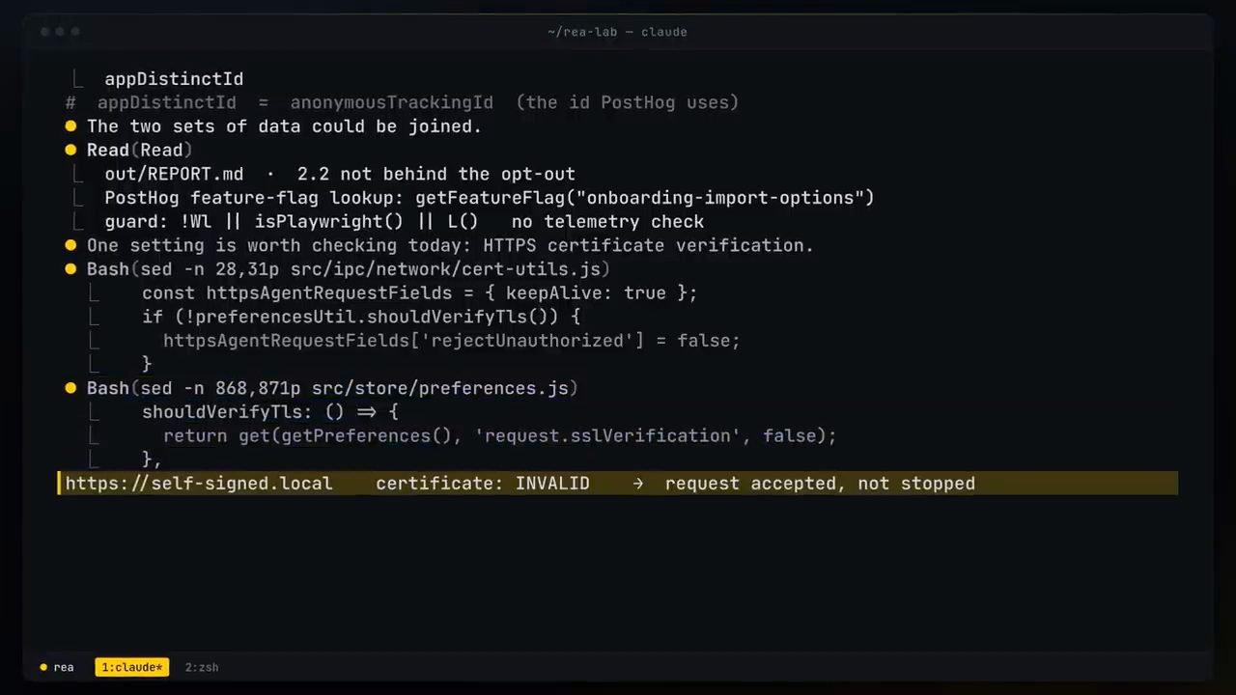Image resolution: width=1236 pixels, height=695 pixels.
Task: Click the getFeatureFlag("onboarding-import-options") call
Action: tap(645, 198)
